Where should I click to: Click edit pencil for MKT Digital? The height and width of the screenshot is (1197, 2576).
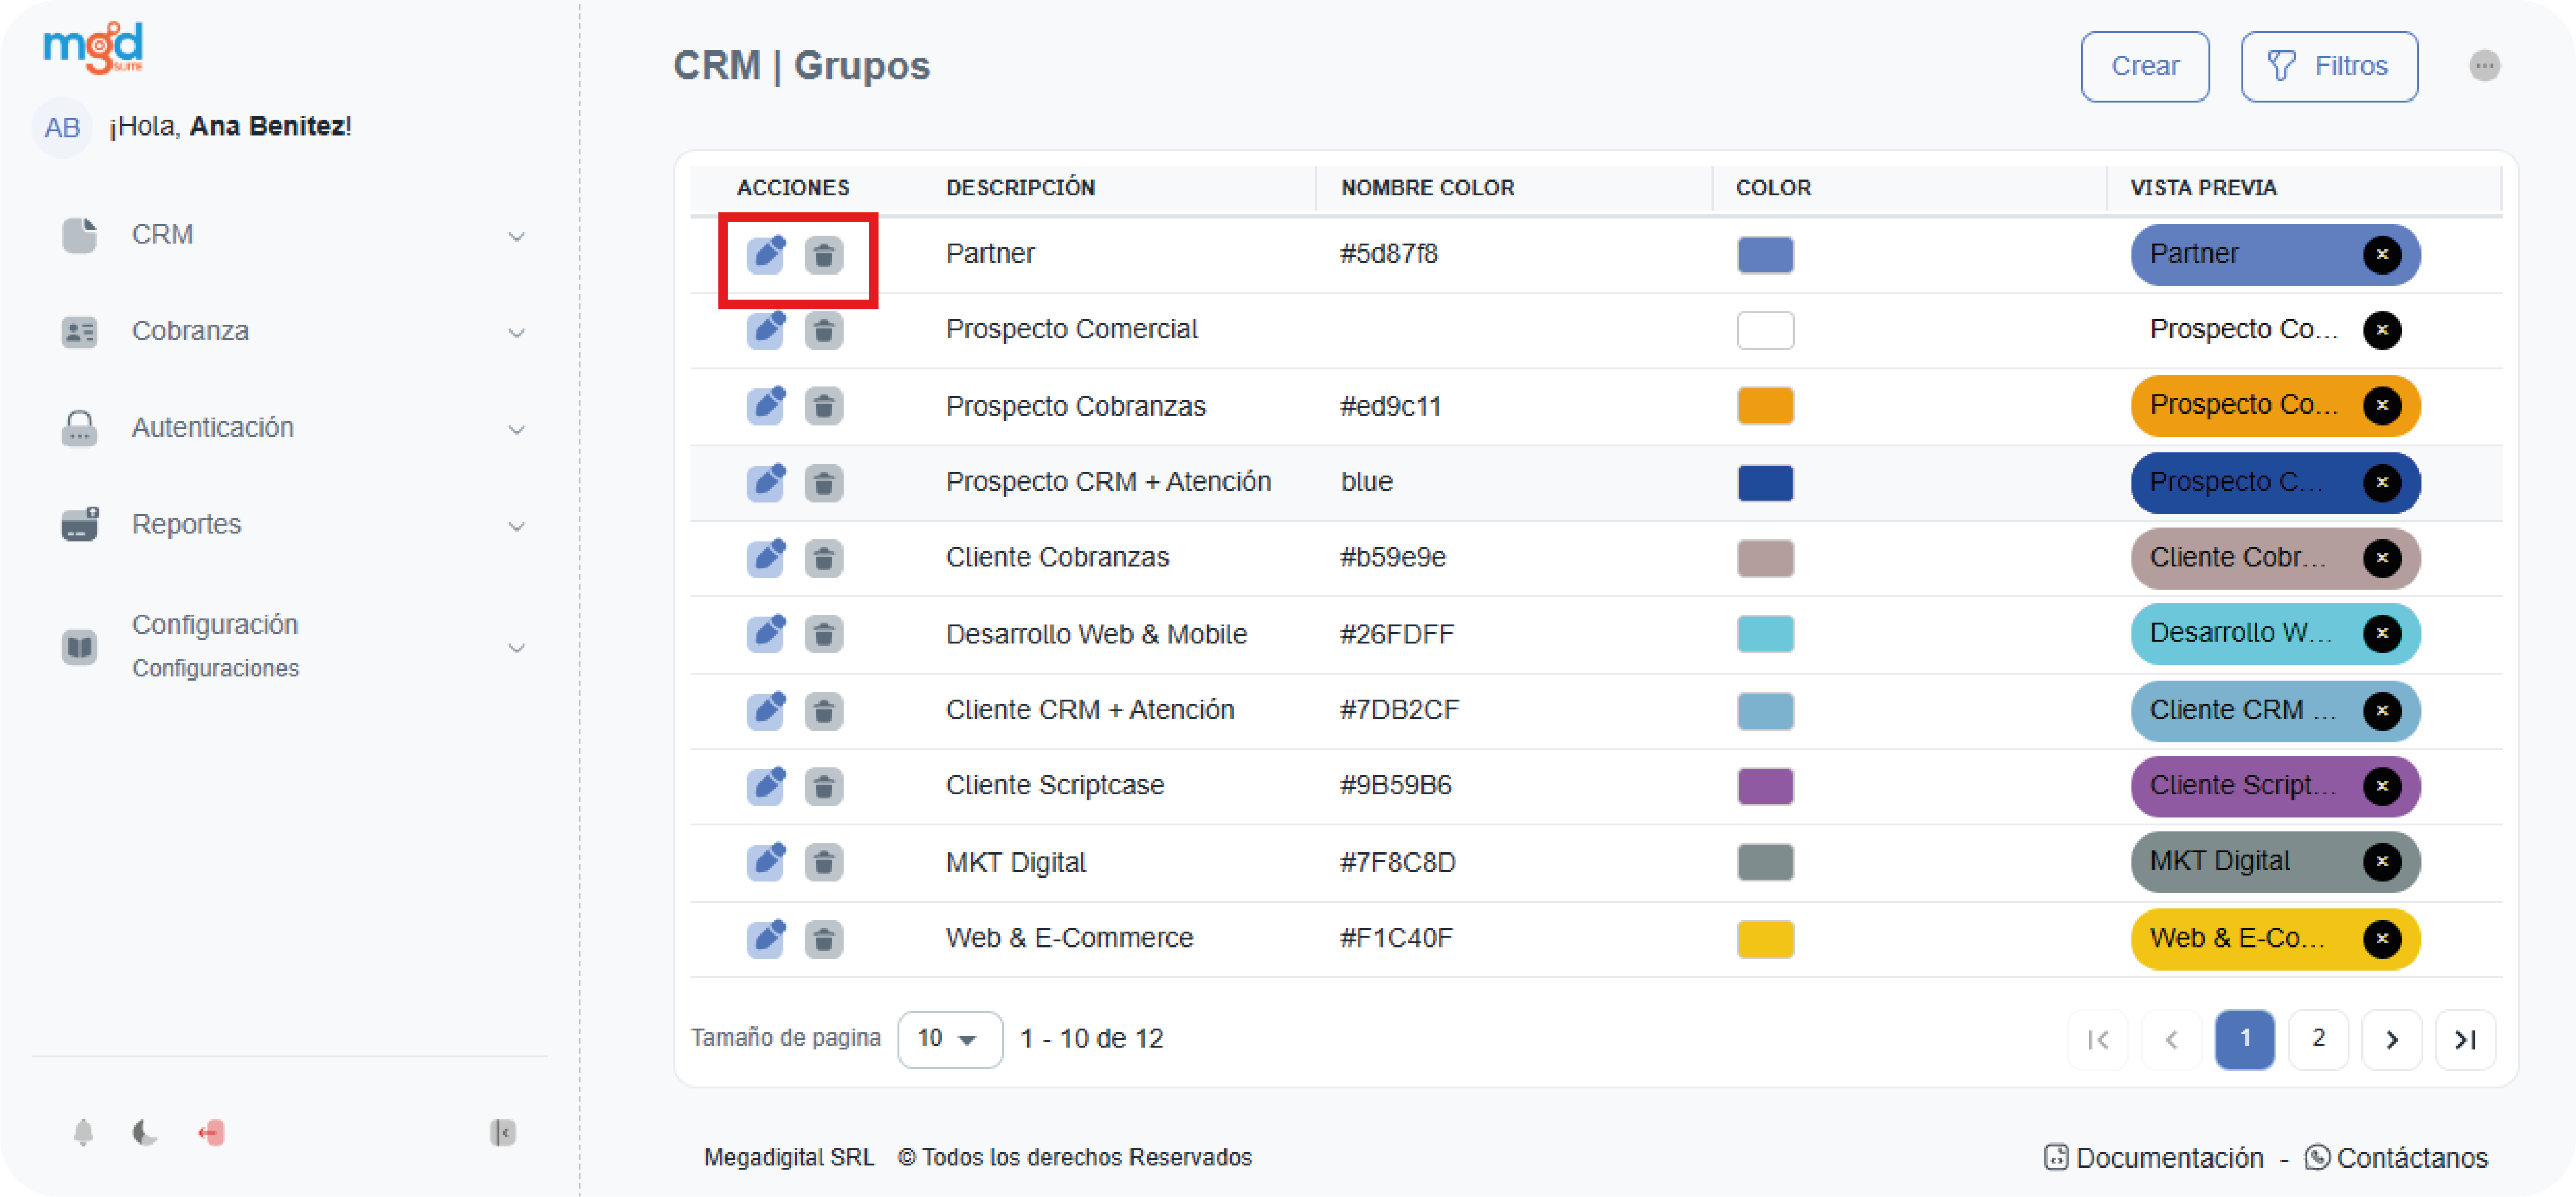click(x=766, y=862)
